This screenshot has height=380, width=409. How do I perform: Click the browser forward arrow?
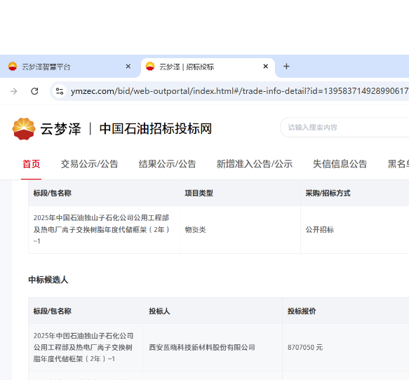pos(13,91)
